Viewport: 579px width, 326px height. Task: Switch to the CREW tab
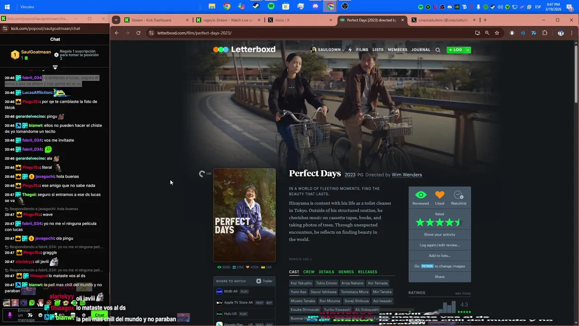point(308,272)
